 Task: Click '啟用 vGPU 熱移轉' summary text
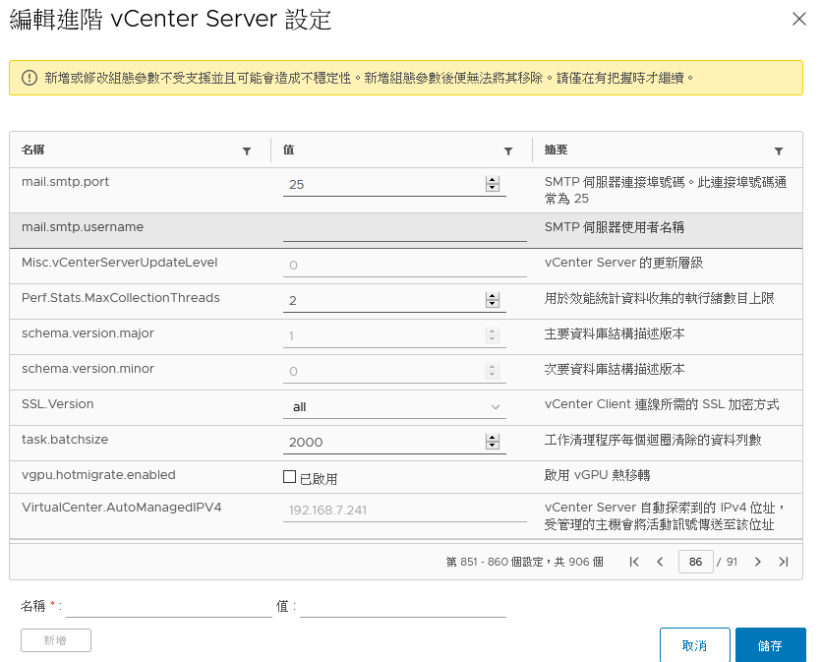pos(597,475)
